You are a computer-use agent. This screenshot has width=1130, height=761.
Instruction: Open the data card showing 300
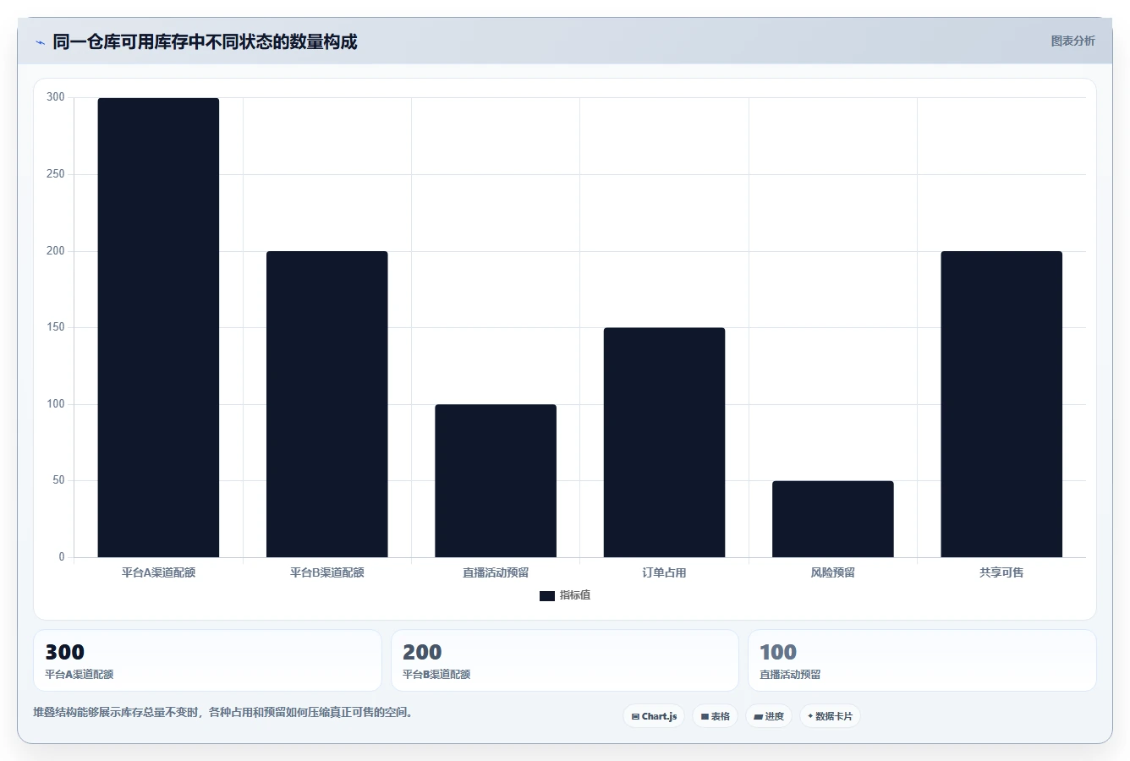207,660
